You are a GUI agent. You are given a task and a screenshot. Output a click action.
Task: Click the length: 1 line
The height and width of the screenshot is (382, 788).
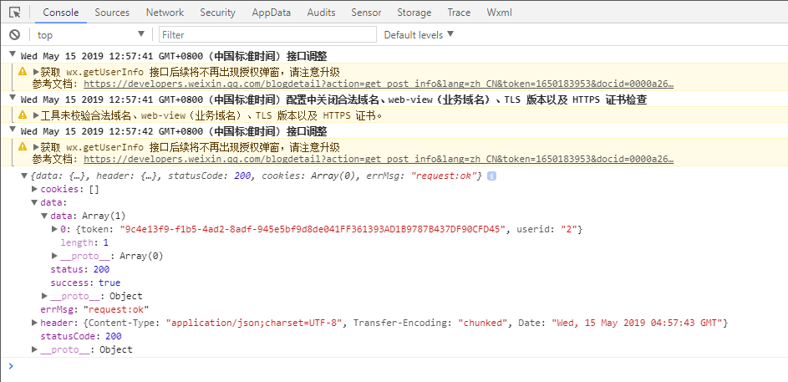(84, 242)
